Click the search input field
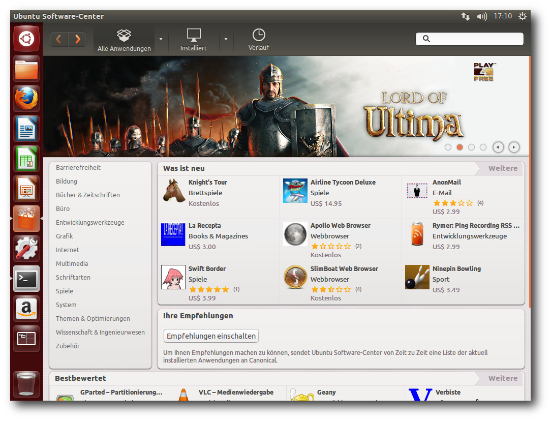 pyautogui.click(x=470, y=39)
